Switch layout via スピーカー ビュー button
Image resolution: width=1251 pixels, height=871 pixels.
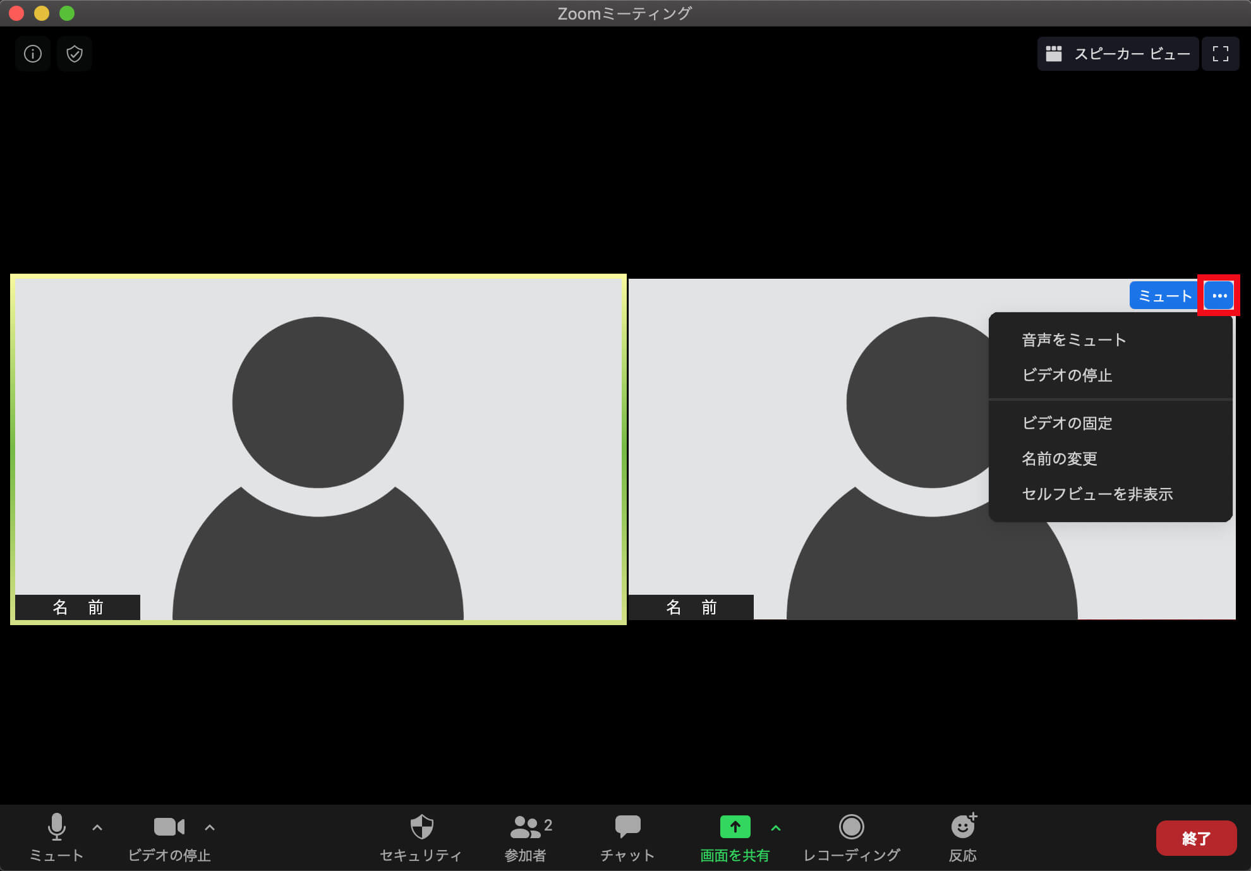pos(1118,54)
